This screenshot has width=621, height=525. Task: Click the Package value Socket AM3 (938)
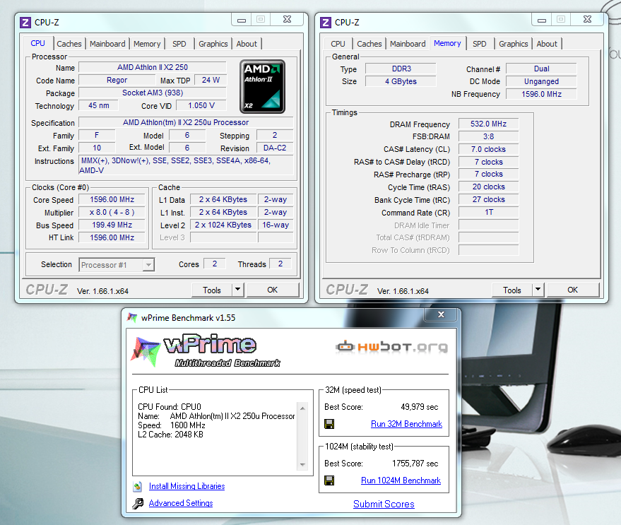pyautogui.click(x=153, y=93)
